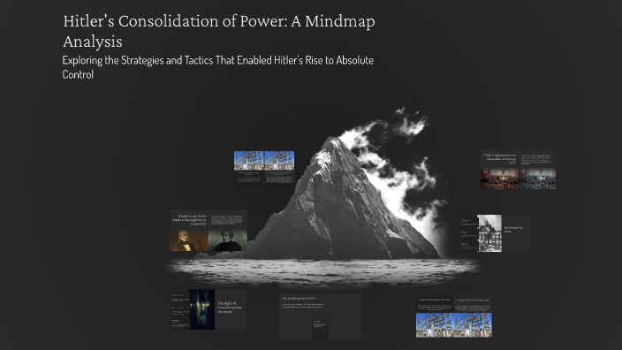Click the title "Hitler's Consolidation of Power: A Mindmap Analysis"

click(218, 31)
